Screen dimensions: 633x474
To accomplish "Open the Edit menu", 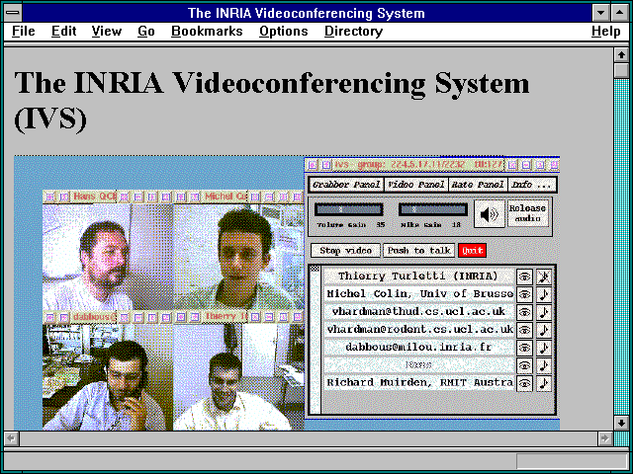I will [x=63, y=31].
